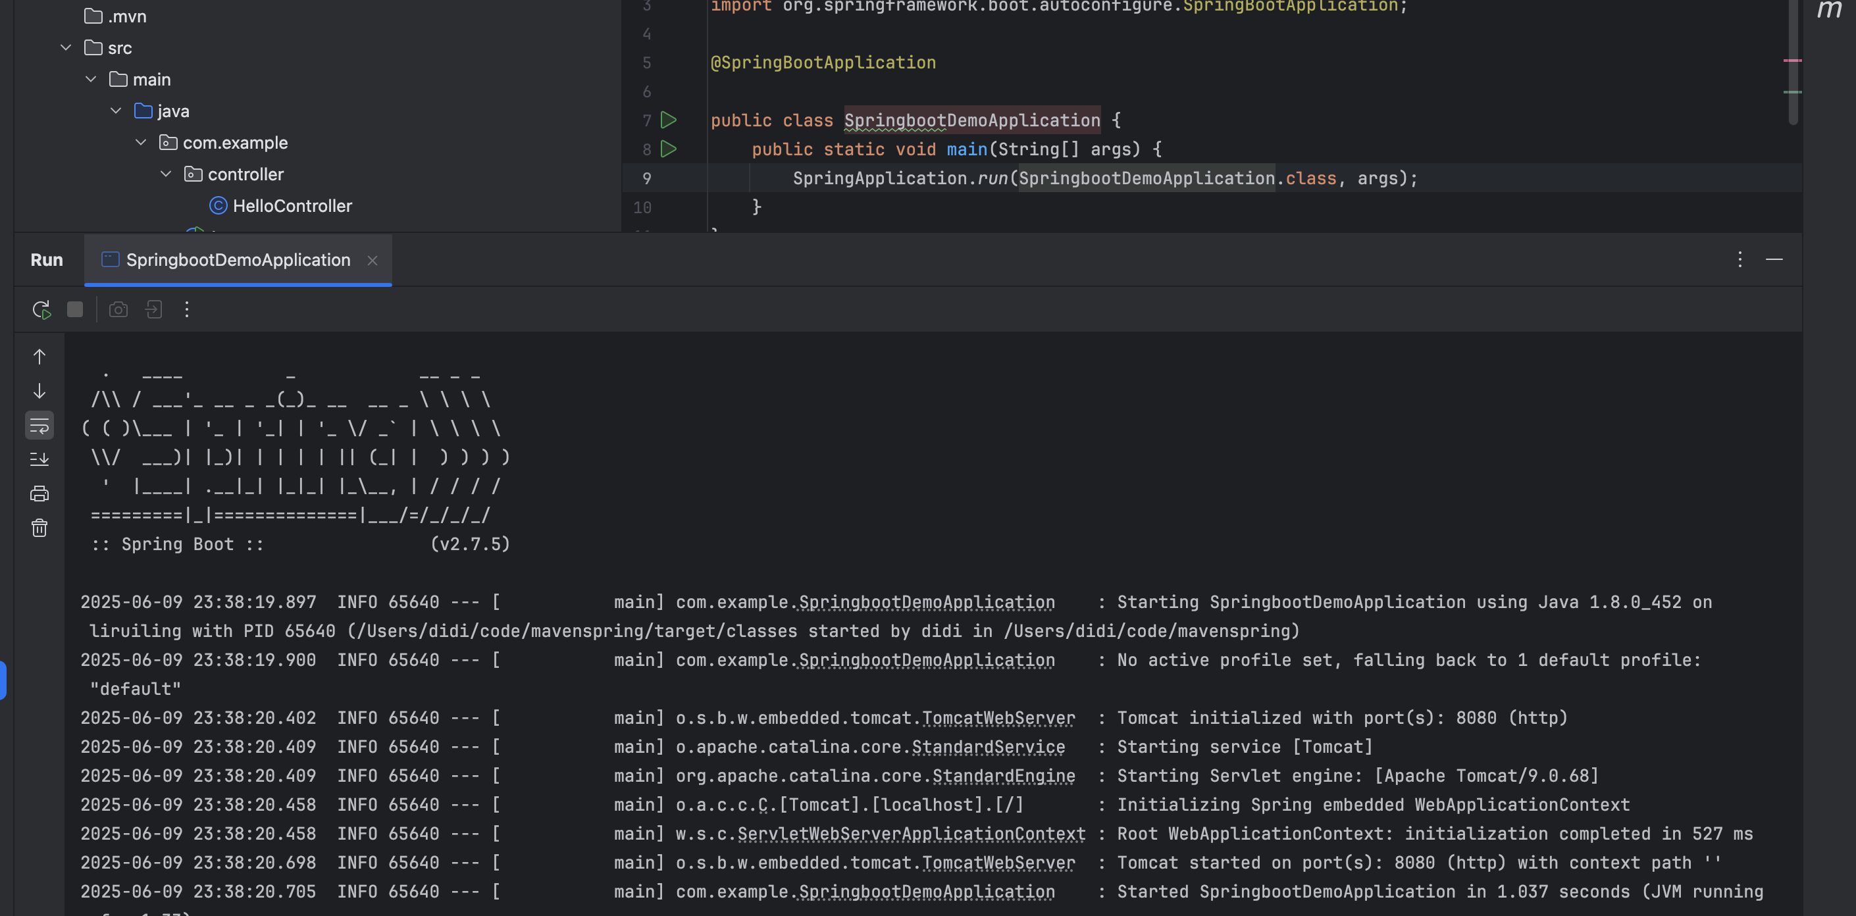Screen dimensions: 1856x916
Task: Click the run gutter icon beside main method
Action: (x=669, y=149)
